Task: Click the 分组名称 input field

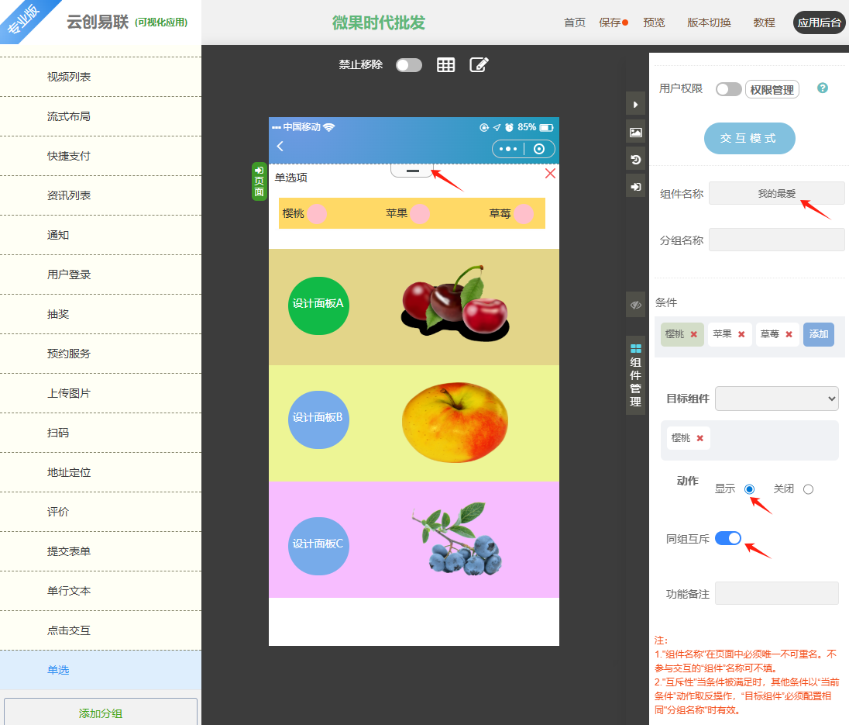Action: pyautogui.click(x=776, y=240)
